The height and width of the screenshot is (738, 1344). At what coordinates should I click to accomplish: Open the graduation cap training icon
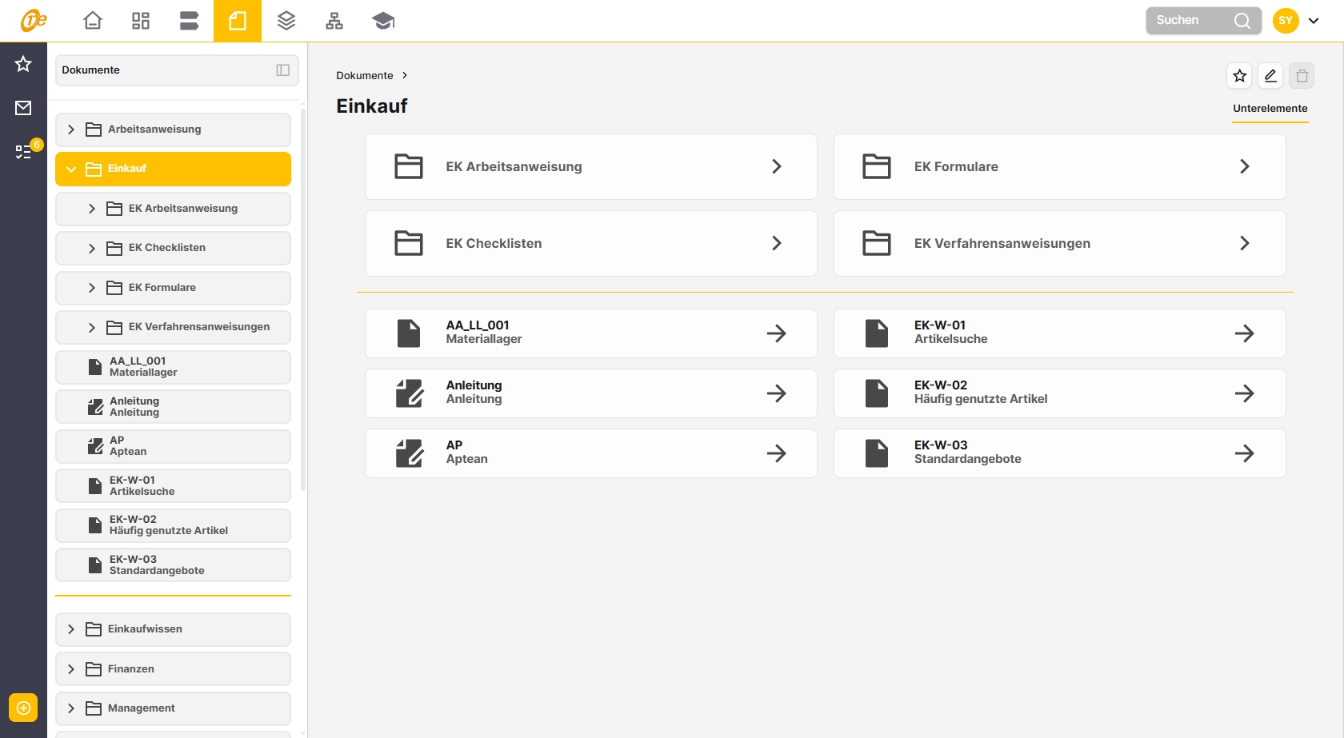pyautogui.click(x=383, y=21)
